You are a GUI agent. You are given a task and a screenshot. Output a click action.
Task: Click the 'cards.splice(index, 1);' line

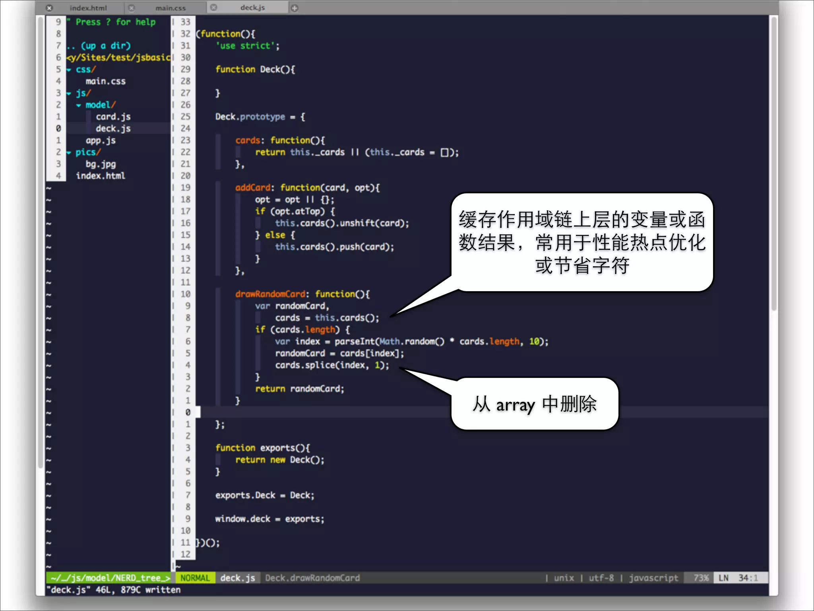[332, 365]
